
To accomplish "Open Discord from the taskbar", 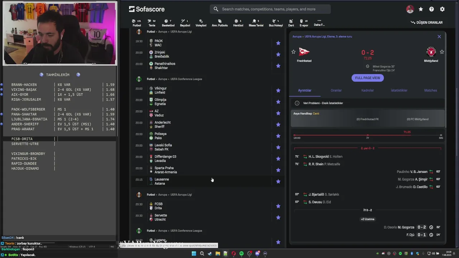I will 257,253.
